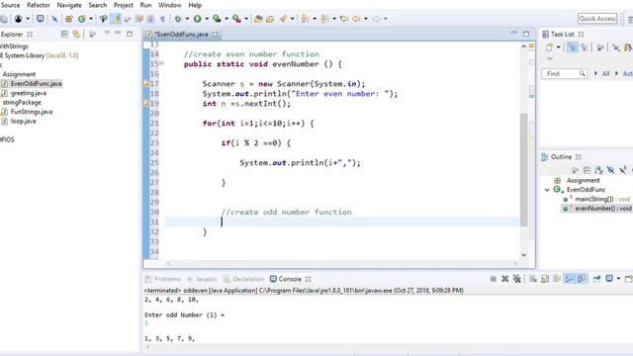This screenshot has height=356, width=633.
Task: Click the New Java Package icon
Action: (x=69, y=19)
